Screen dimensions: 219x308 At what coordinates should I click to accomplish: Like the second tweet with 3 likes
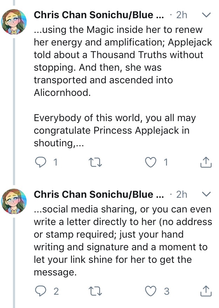151,291
